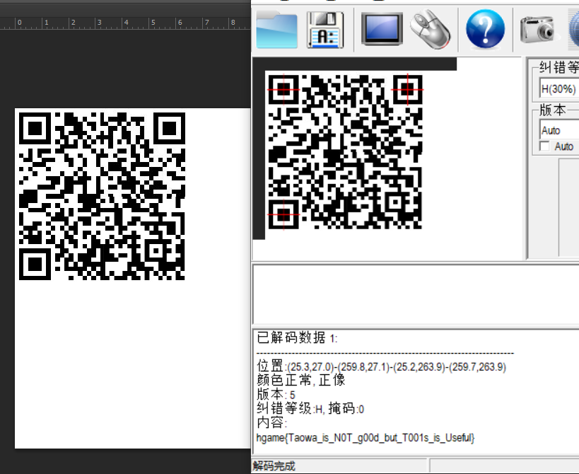Screen dimensions: 579x474
Task: Select the decoded hgame flag text
Action: 365,438
